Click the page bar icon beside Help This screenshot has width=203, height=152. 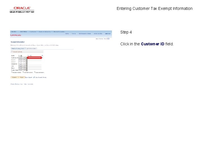click(x=109, y=39)
